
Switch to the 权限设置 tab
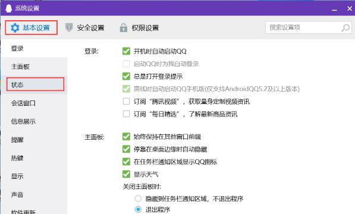[x=139, y=27]
